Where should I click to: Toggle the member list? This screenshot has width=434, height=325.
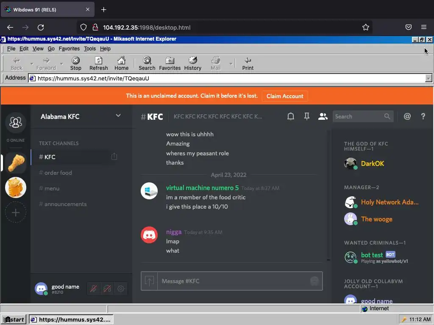(323, 116)
